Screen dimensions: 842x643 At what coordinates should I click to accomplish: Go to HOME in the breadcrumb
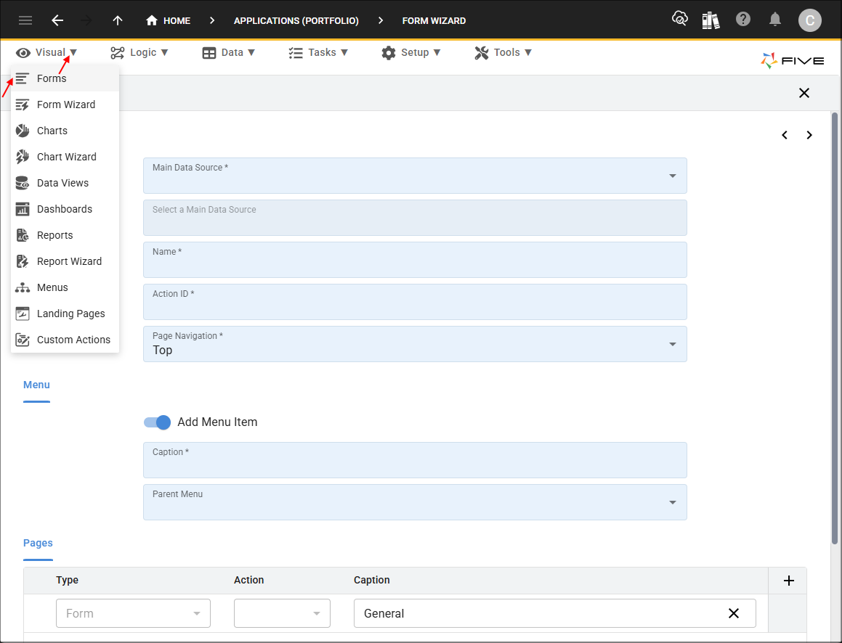point(177,21)
